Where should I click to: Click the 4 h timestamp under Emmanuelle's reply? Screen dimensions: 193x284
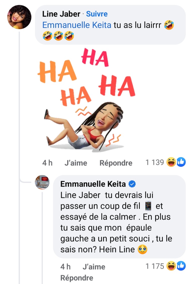(x=65, y=267)
